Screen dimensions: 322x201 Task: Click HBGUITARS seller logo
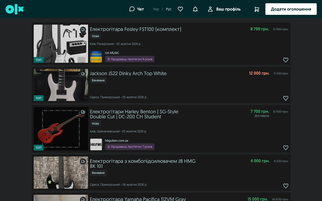click(96, 144)
